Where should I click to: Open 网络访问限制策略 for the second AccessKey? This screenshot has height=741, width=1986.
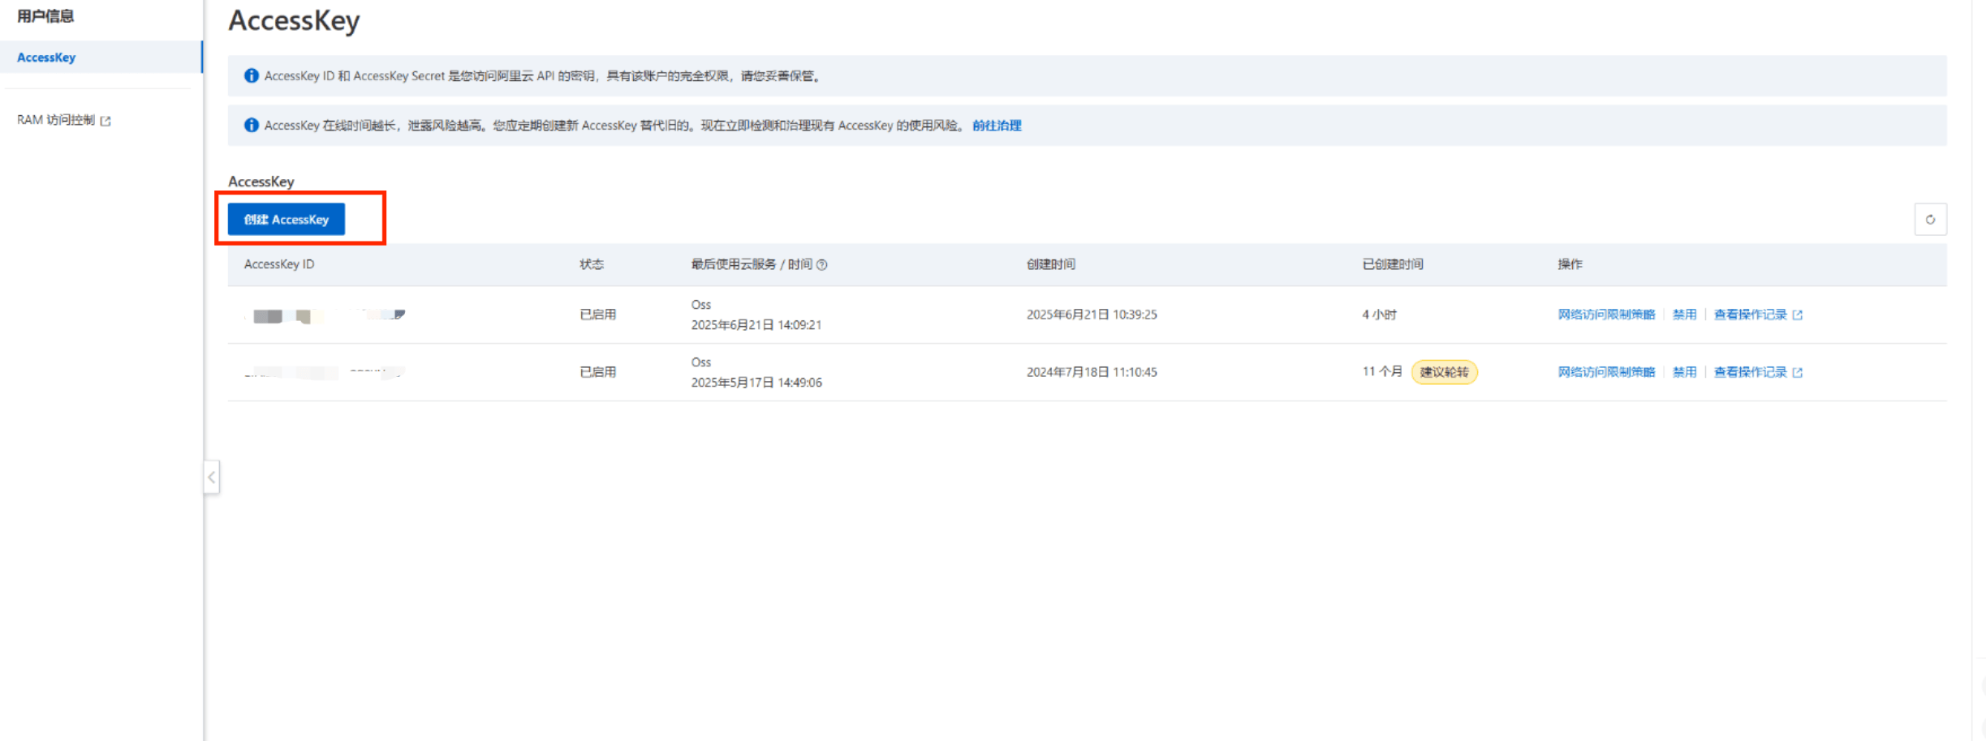point(1605,372)
